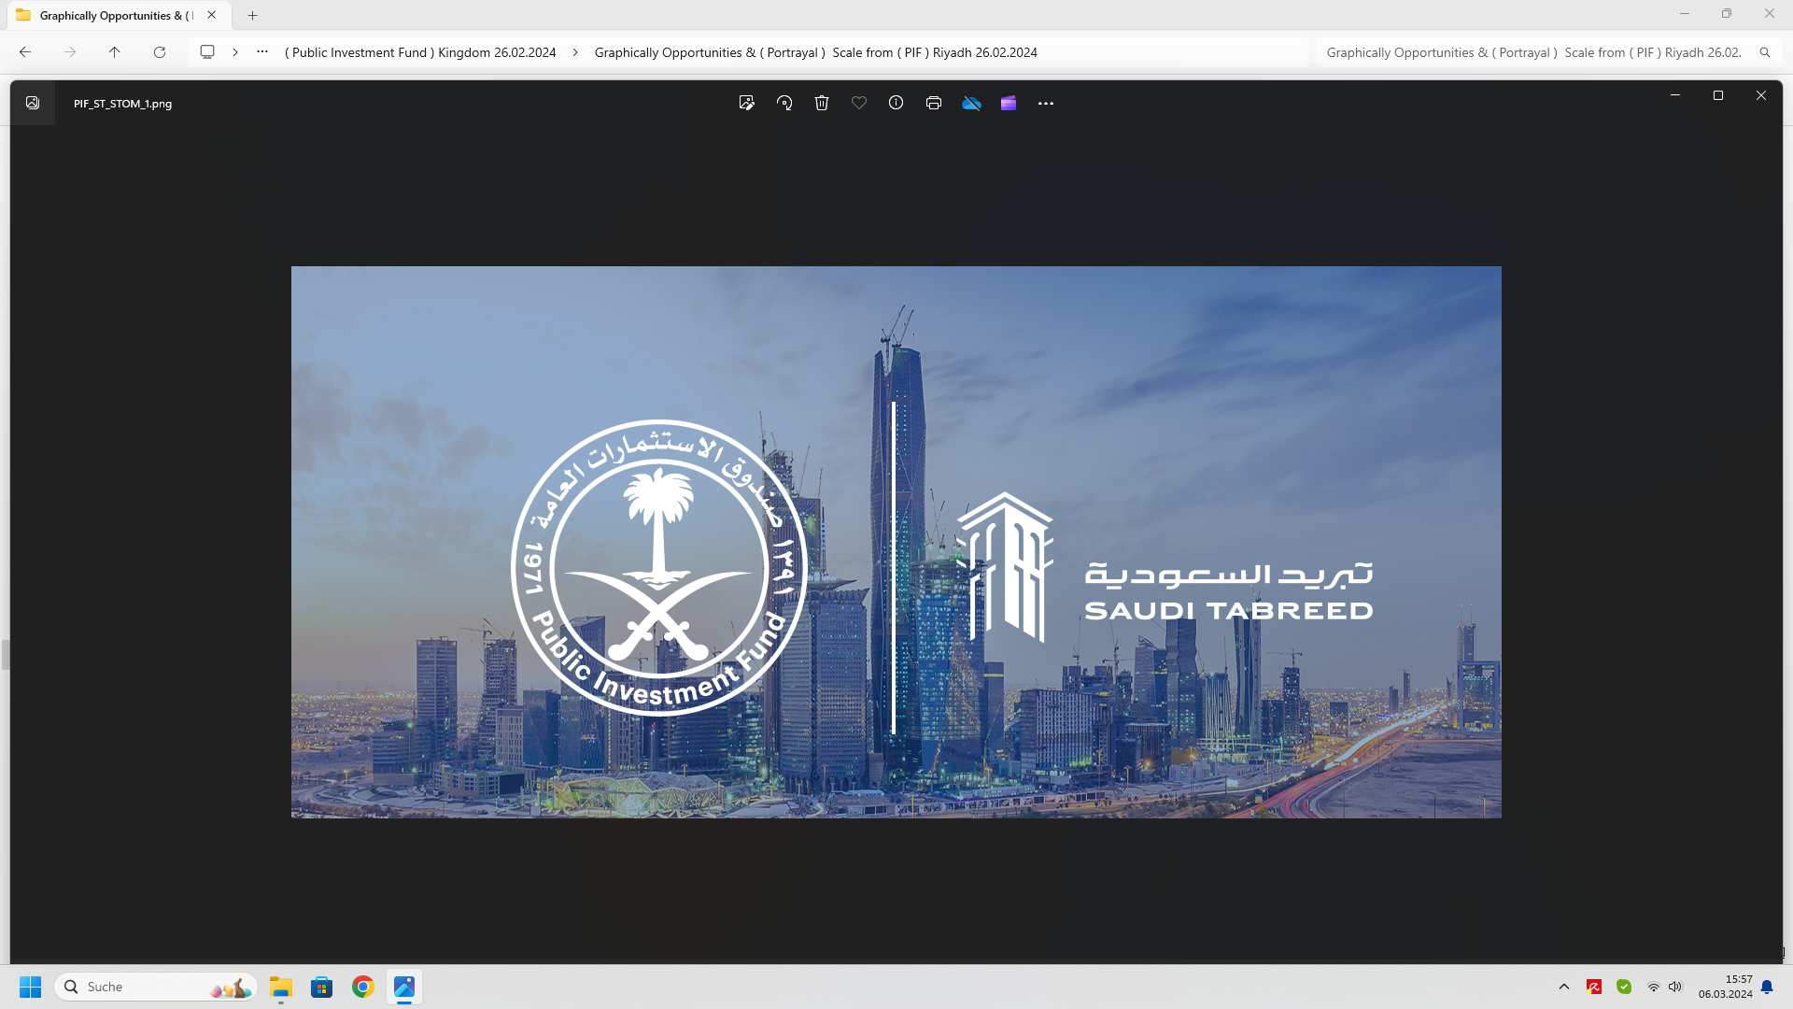Screen dimensions: 1793x1009
Task: Mark image as favorite with heart icon
Action: [859, 104]
